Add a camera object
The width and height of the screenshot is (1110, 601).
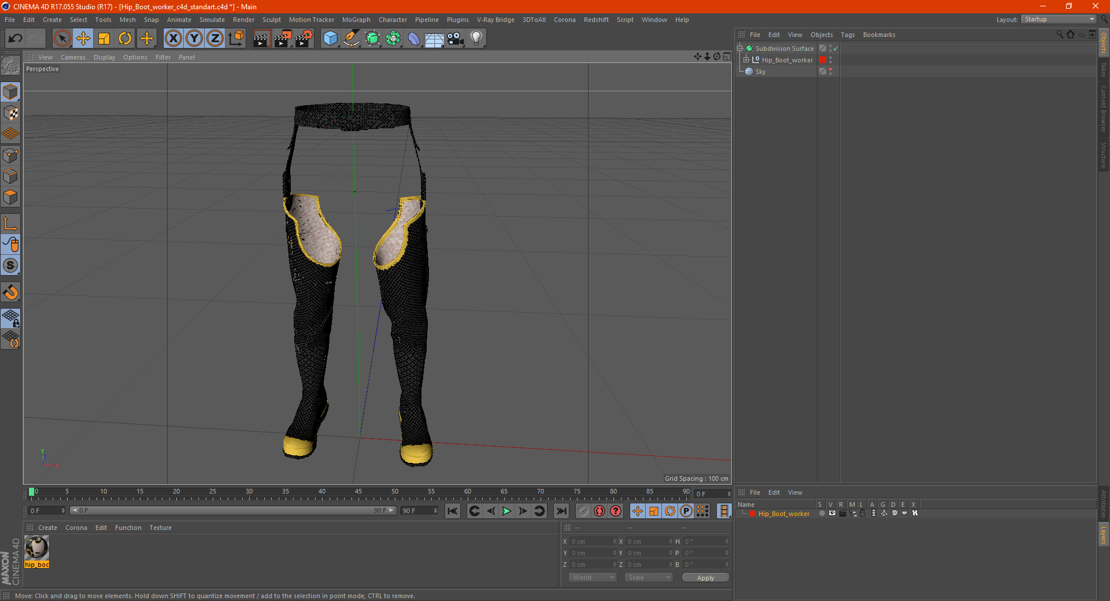(x=455, y=39)
